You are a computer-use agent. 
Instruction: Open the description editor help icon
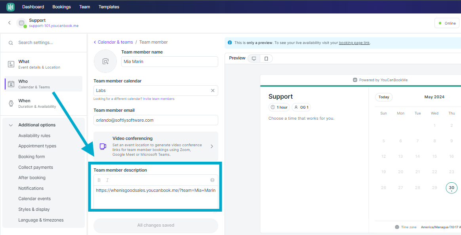pyautogui.click(x=212, y=180)
